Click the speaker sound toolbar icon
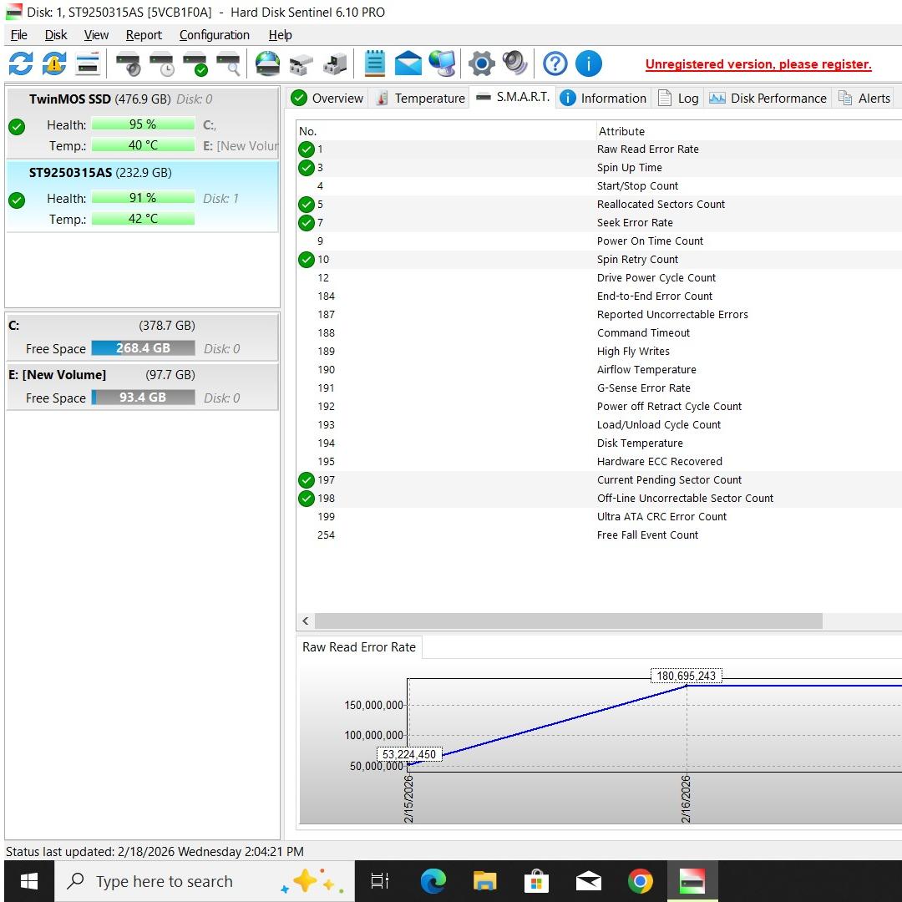This screenshot has width=902, height=902. click(x=514, y=63)
